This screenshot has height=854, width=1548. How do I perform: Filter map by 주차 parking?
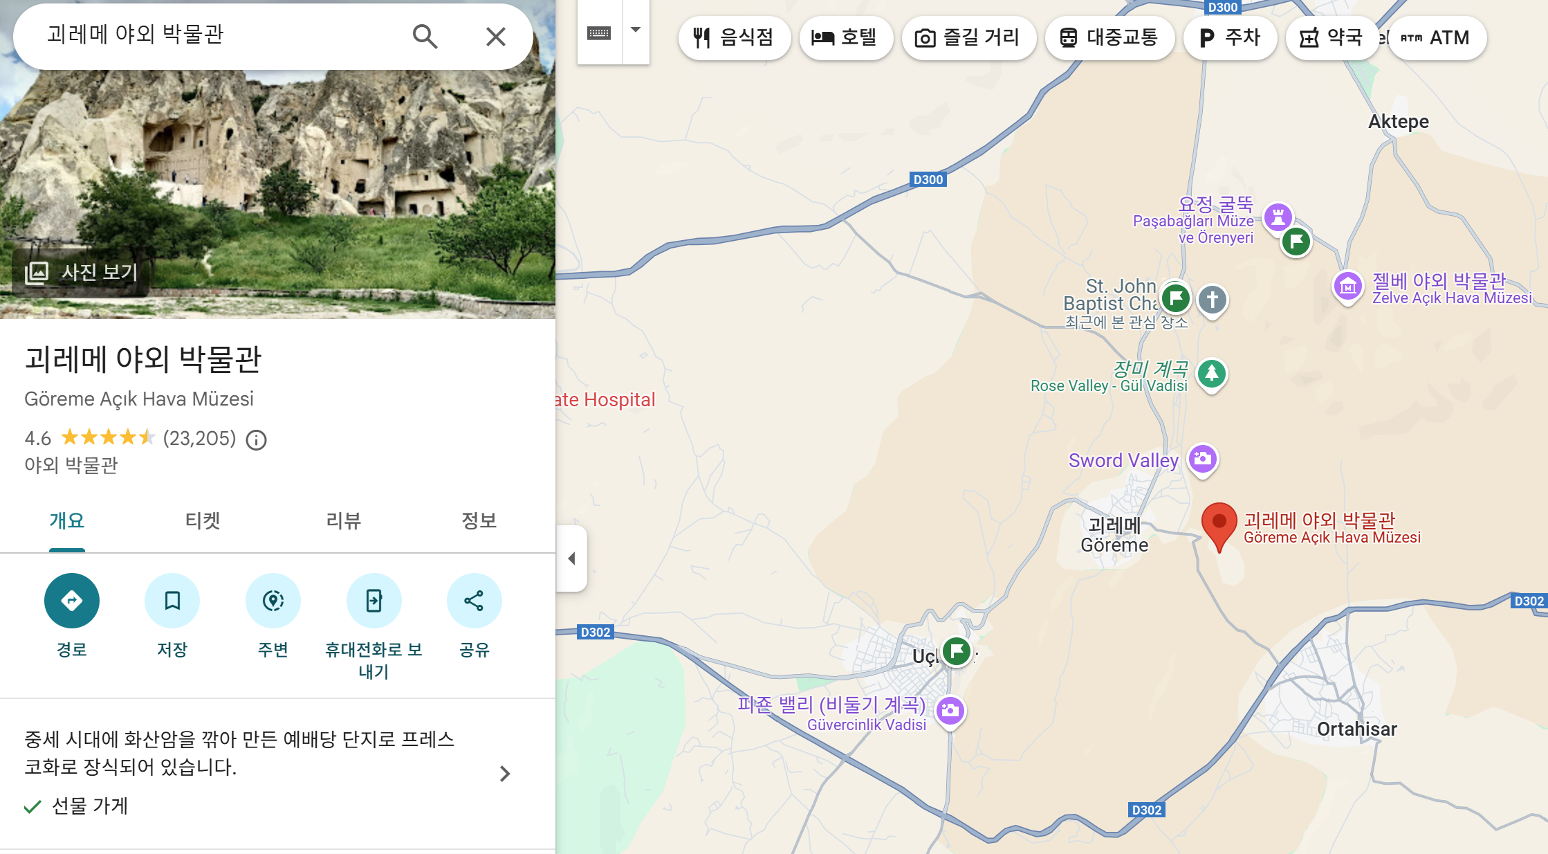[x=1230, y=37]
